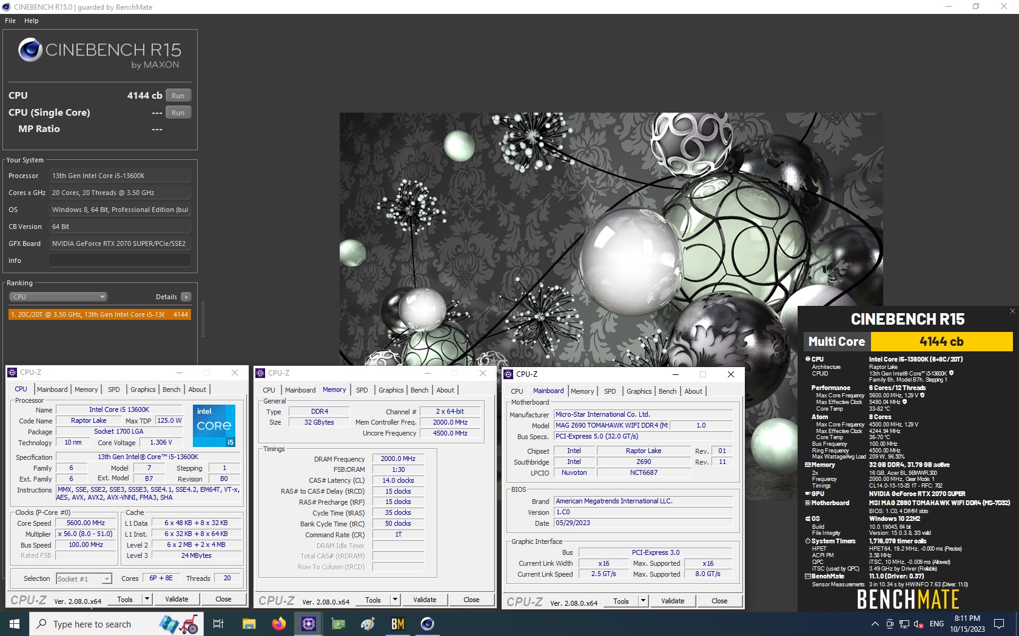Open Ranking Details arrow button
This screenshot has width=1019, height=636.
(186, 297)
